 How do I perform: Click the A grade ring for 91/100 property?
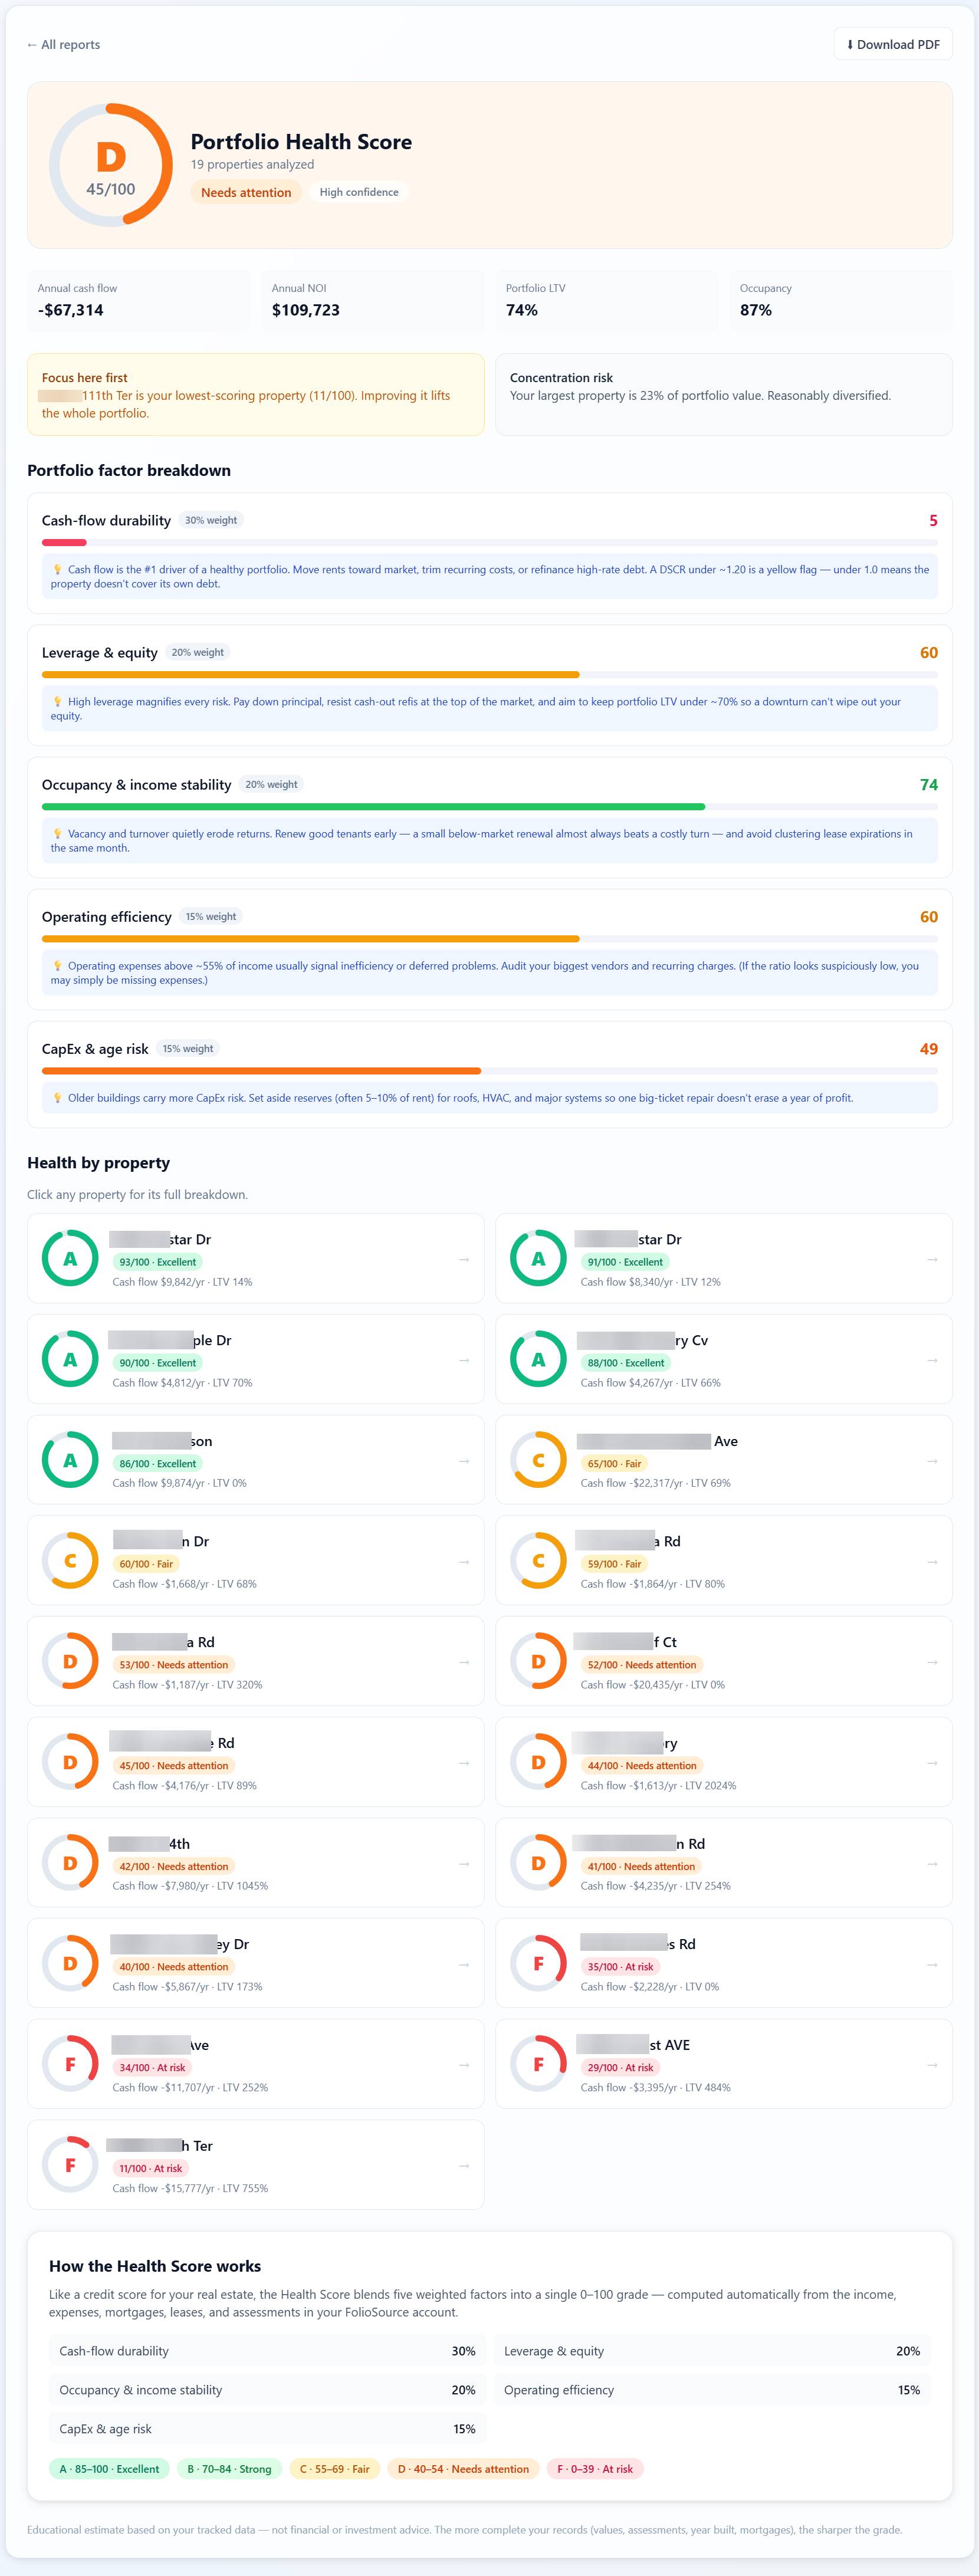pyautogui.click(x=538, y=1258)
